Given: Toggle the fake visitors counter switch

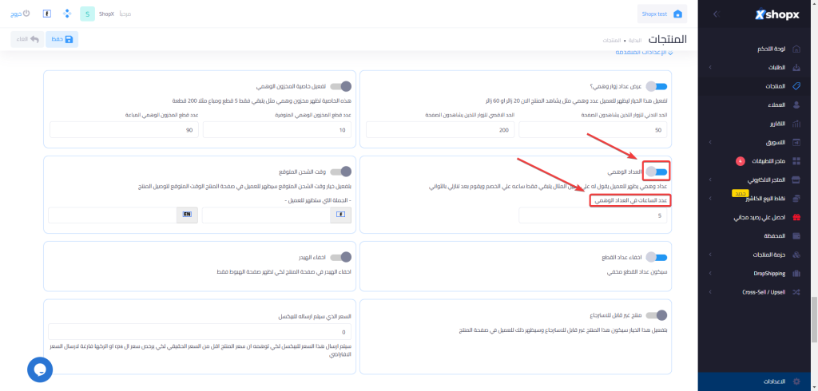Looking at the screenshot, I should click(x=657, y=86).
